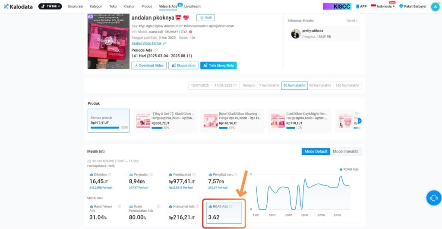
Task: Open the Indonesia country dropdown
Action: [x=383, y=6]
